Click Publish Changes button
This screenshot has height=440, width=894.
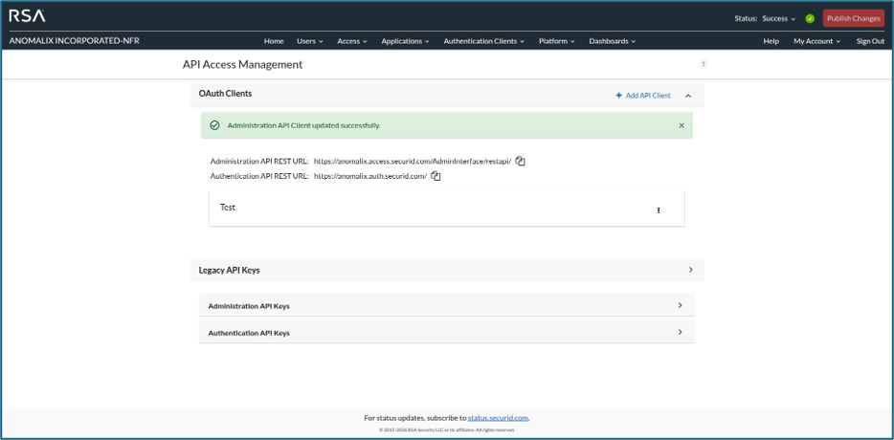(854, 18)
